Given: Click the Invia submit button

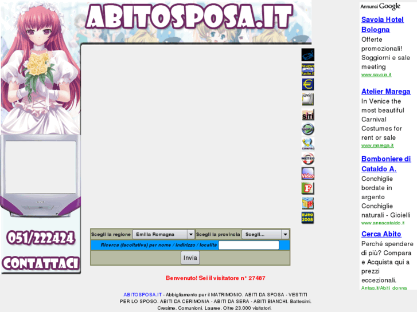Looking at the screenshot, I should click(x=190, y=258).
